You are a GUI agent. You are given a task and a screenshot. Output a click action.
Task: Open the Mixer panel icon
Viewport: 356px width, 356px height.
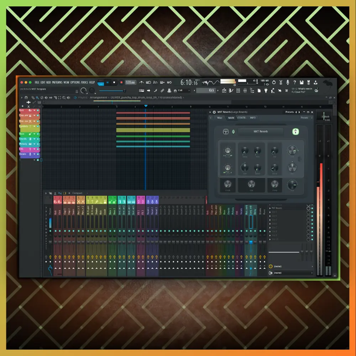[246, 90]
